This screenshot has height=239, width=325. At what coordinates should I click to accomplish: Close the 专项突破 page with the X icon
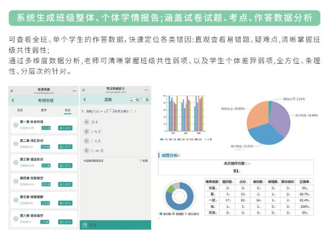[x=12, y=91]
